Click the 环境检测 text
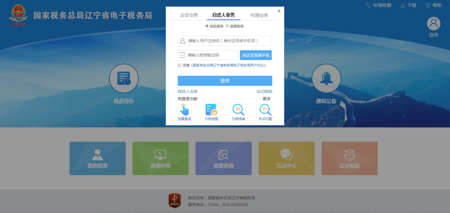450x213 pixels. (x=382, y=5)
